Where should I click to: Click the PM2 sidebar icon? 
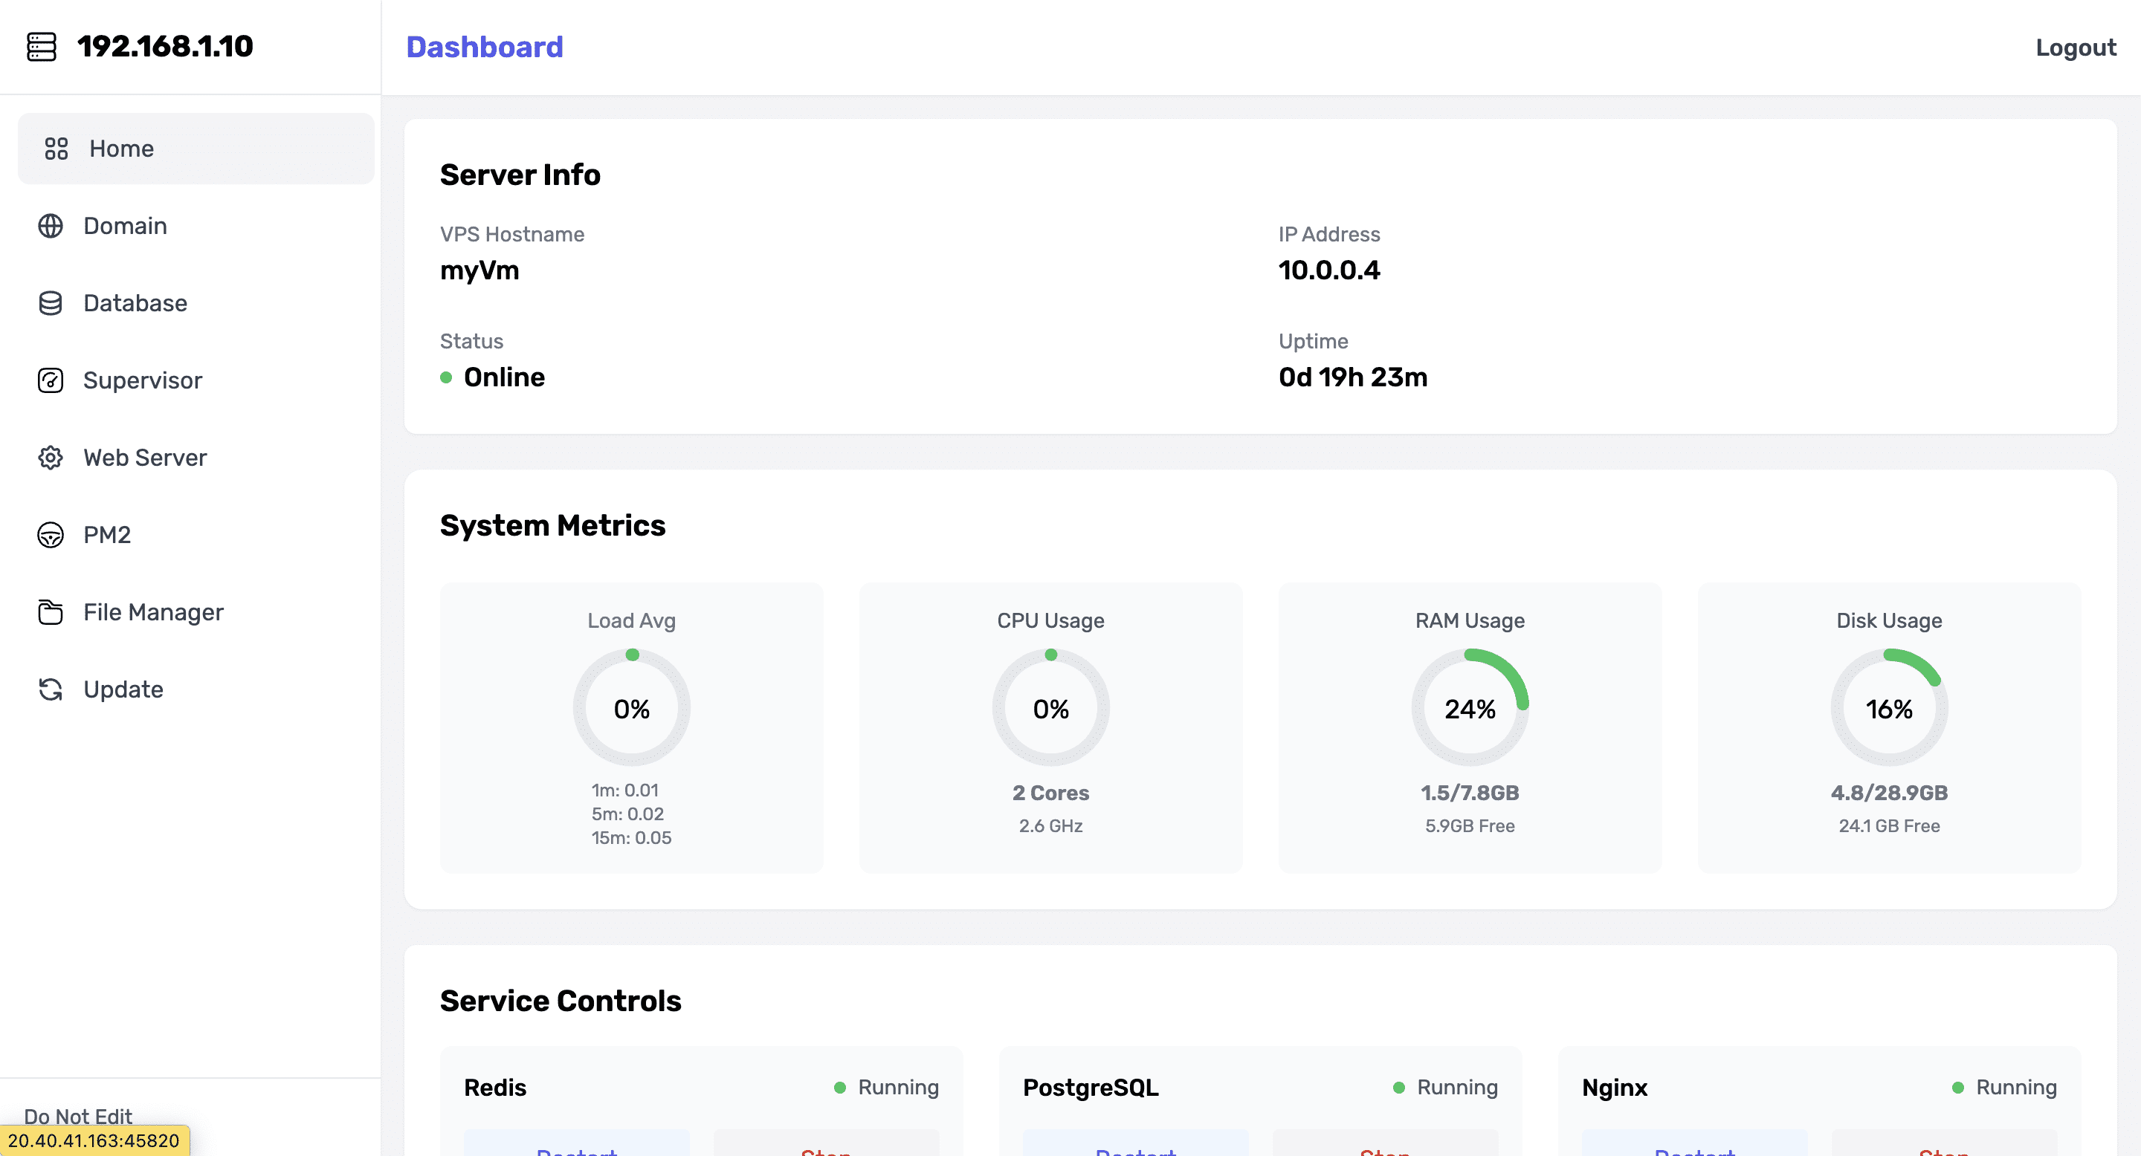51,535
